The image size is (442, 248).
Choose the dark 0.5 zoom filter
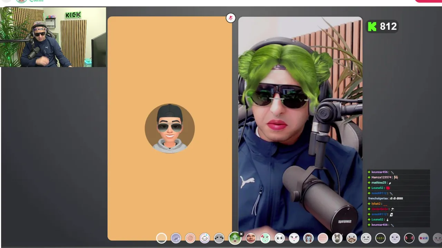click(x=381, y=238)
